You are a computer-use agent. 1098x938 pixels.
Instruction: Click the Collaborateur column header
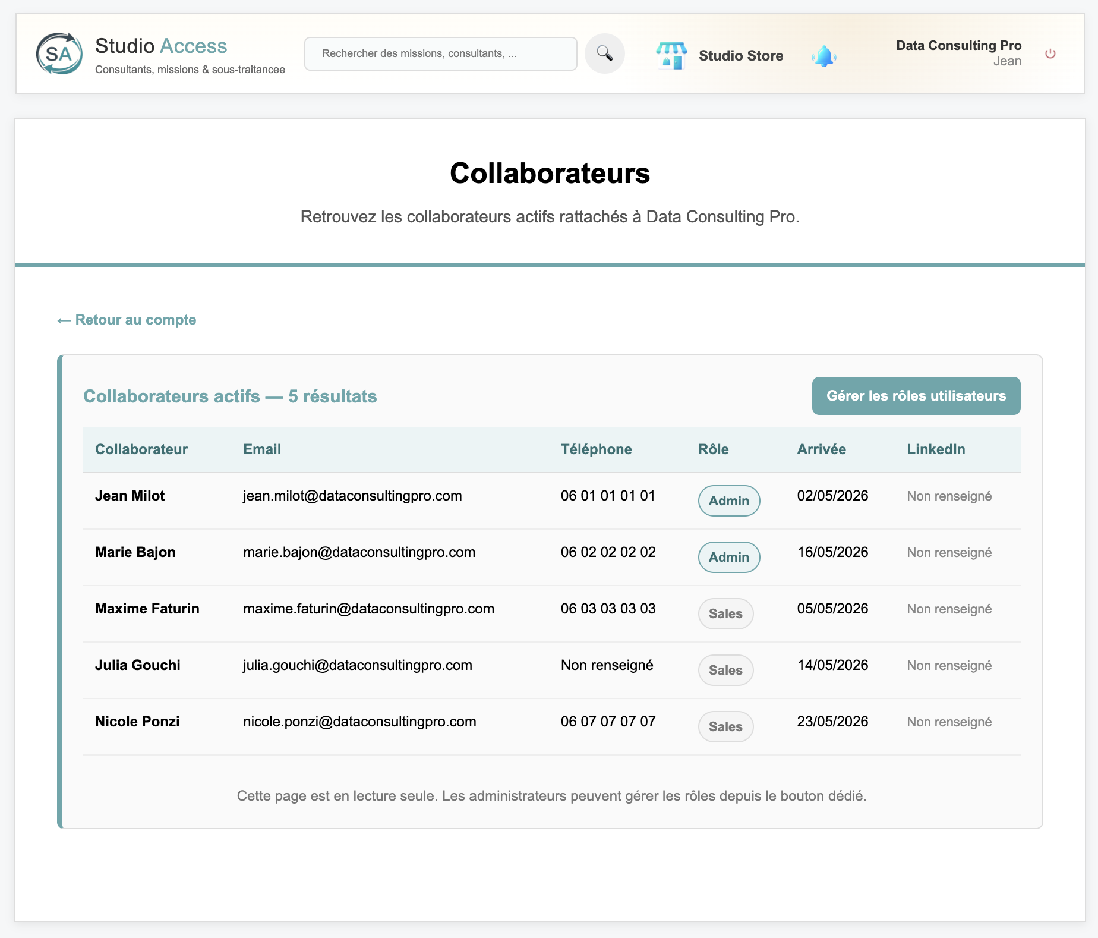(141, 449)
